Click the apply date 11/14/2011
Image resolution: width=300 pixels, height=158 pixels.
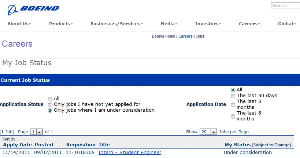(16, 153)
